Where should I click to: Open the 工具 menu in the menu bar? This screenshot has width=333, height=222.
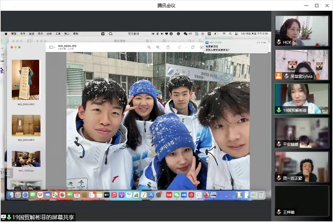coord(58,34)
